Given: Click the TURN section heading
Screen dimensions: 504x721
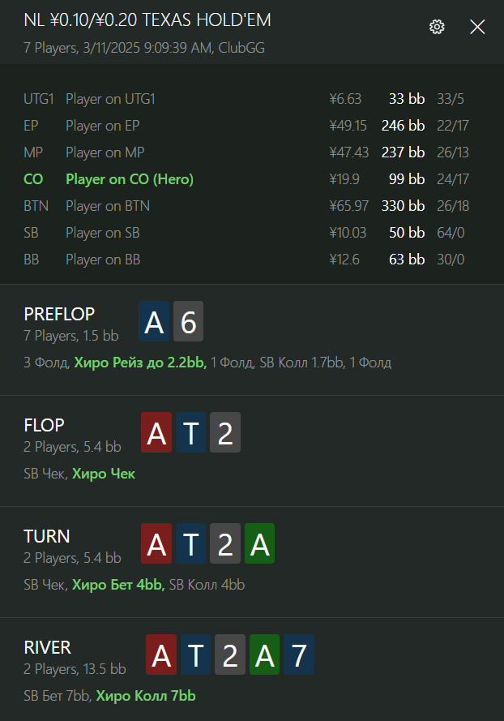Looking at the screenshot, I should (47, 537).
